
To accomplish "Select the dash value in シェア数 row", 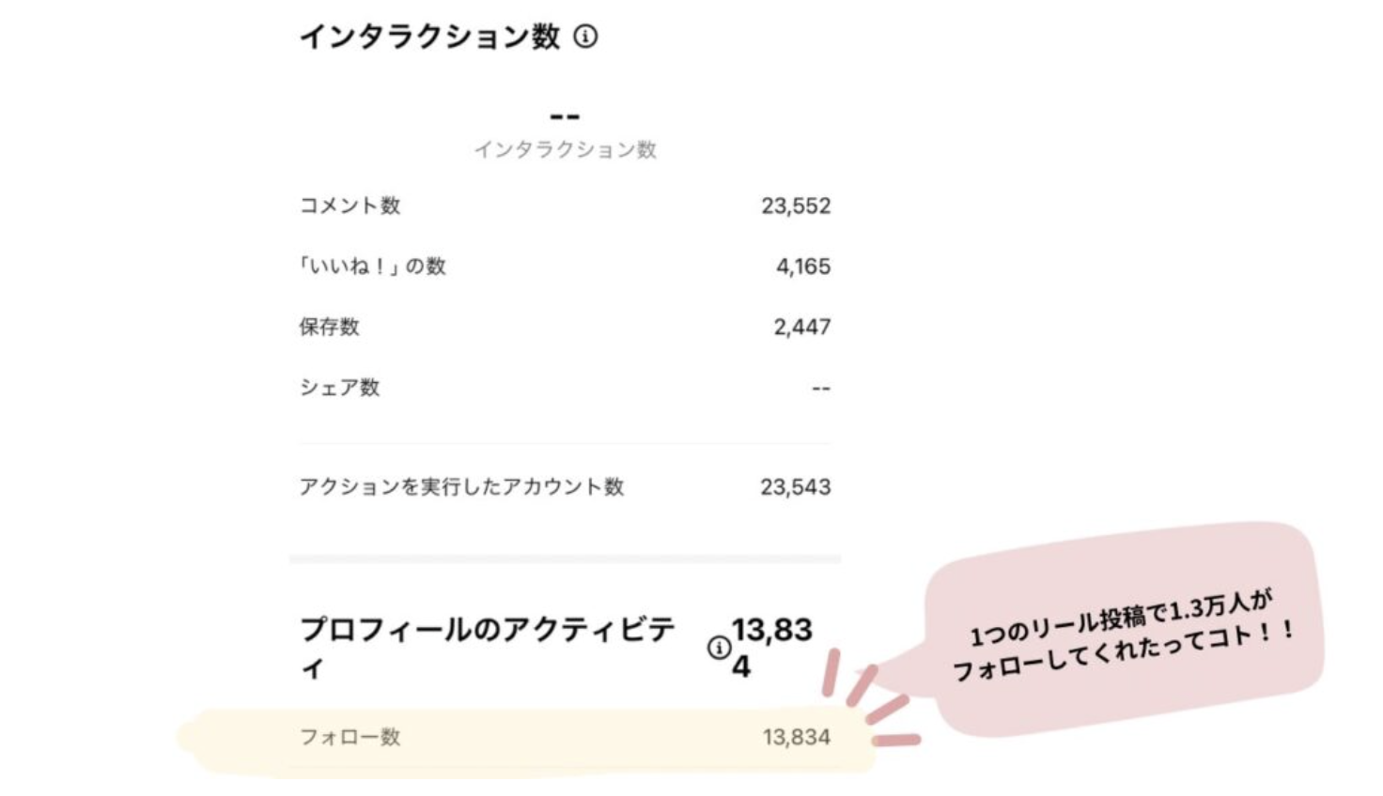I will point(821,389).
